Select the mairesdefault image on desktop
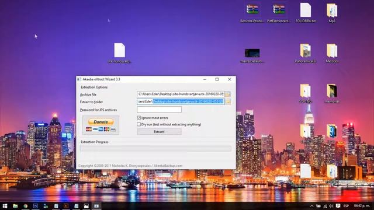Image resolution: width=374 pixels, height=210 pixels. coord(252,55)
